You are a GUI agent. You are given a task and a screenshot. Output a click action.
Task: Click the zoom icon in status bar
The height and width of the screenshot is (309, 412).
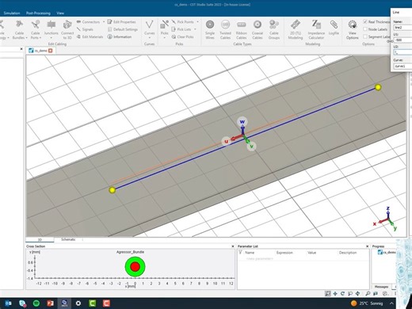pos(328,293)
